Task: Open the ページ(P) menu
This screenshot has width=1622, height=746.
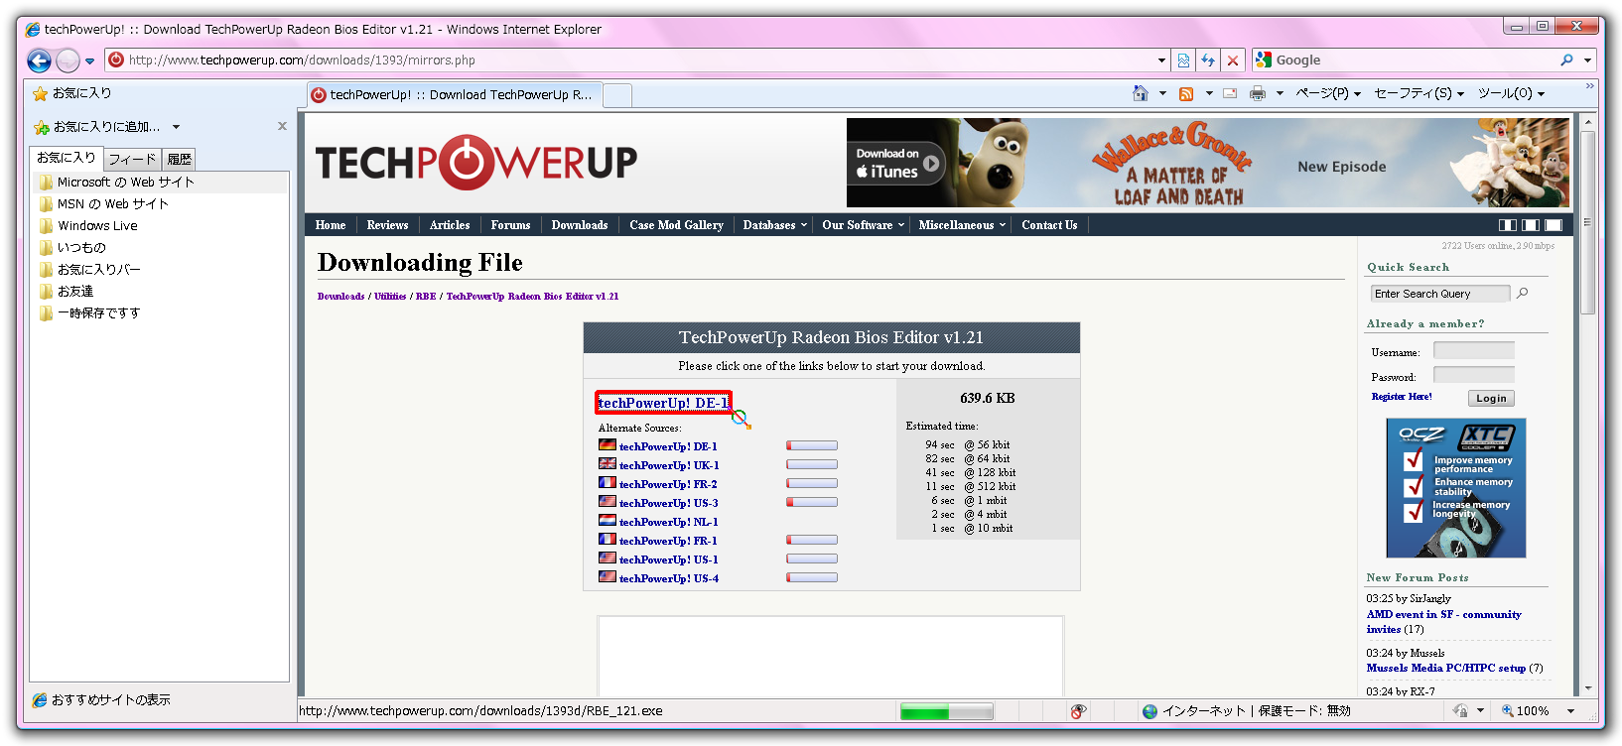Action: click(x=1327, y=93)
